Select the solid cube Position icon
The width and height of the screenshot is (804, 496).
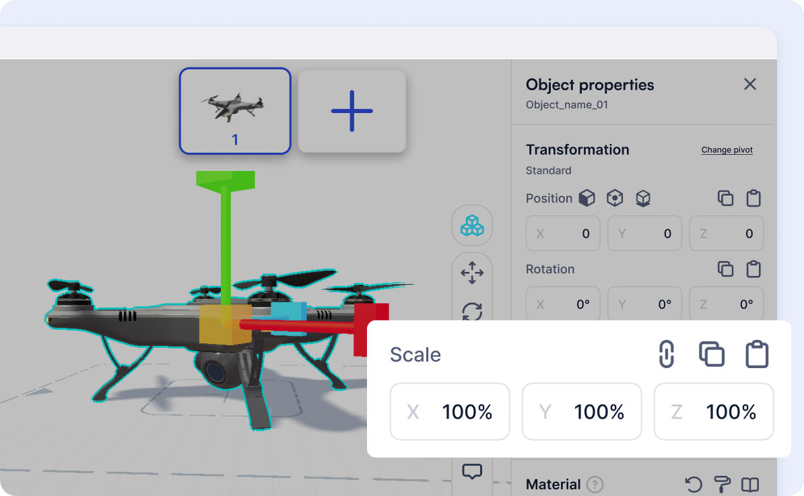click(587, 198)
